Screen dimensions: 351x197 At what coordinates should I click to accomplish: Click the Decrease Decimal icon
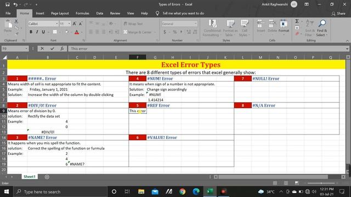pyautogui.click(x=195, y=32)
